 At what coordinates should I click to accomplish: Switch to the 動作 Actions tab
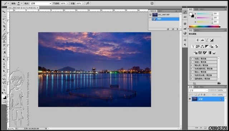(x=160, y=11)
